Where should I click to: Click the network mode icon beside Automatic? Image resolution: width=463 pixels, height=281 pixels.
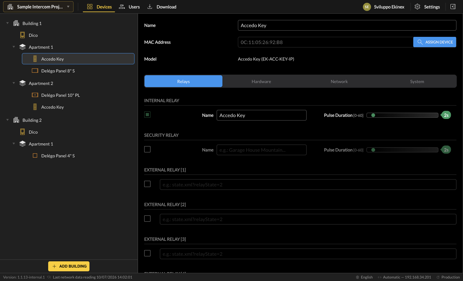click(379, 277)
